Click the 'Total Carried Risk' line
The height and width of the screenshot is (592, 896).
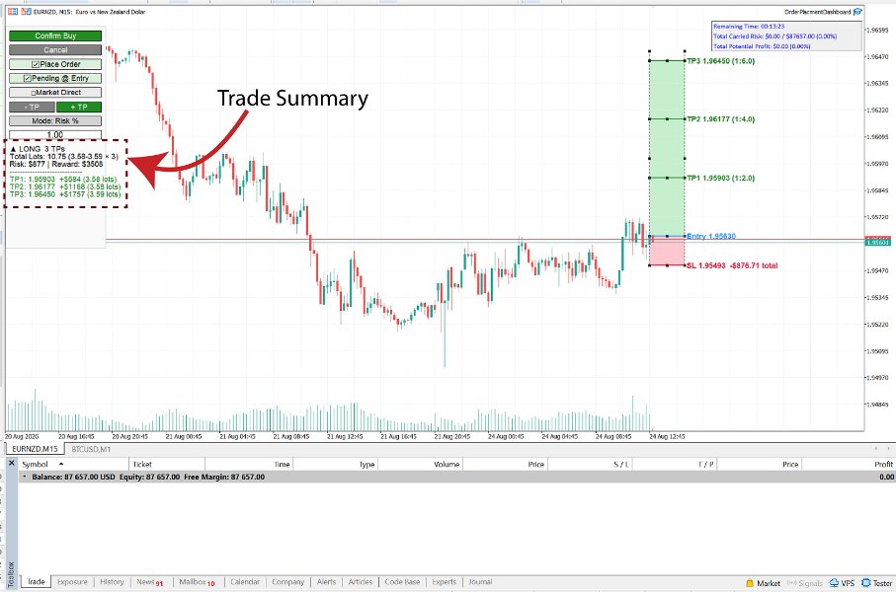(x=774, y=36)
